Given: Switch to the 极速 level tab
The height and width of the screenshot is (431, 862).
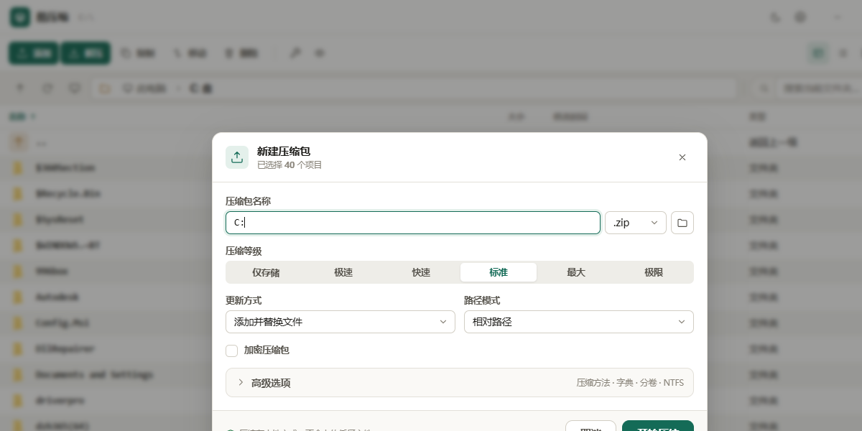Looking at the screenshot, I should pyautogui.click(x=343, y=272).
